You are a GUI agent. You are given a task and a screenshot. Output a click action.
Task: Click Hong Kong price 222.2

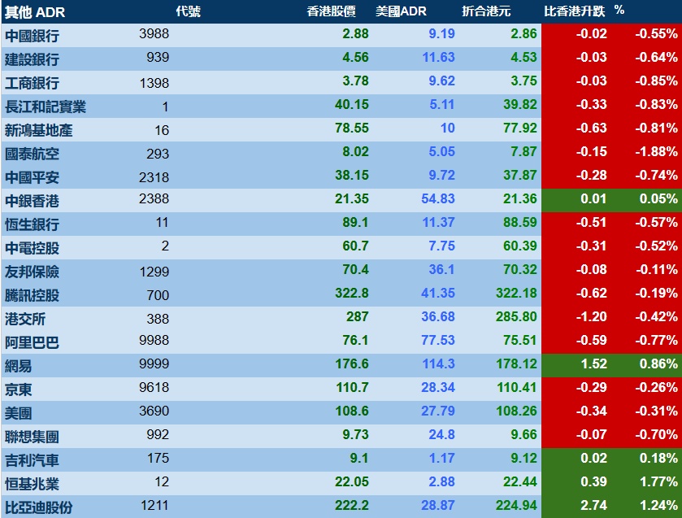(x=352, y=505)
